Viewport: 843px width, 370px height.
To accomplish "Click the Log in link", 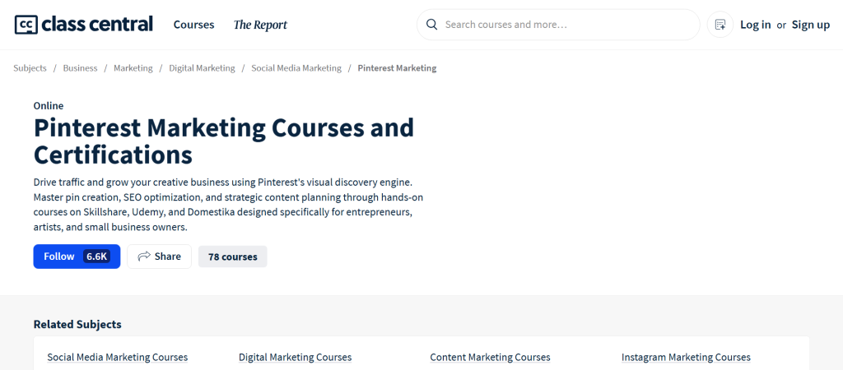I will click(x=755, y=25).
